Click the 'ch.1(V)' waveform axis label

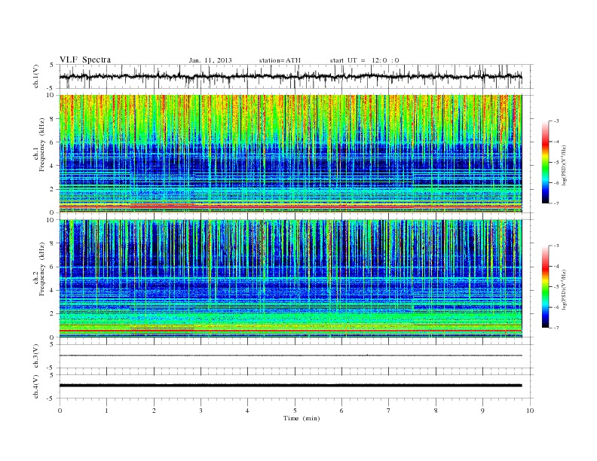click(x=36, y=76)
